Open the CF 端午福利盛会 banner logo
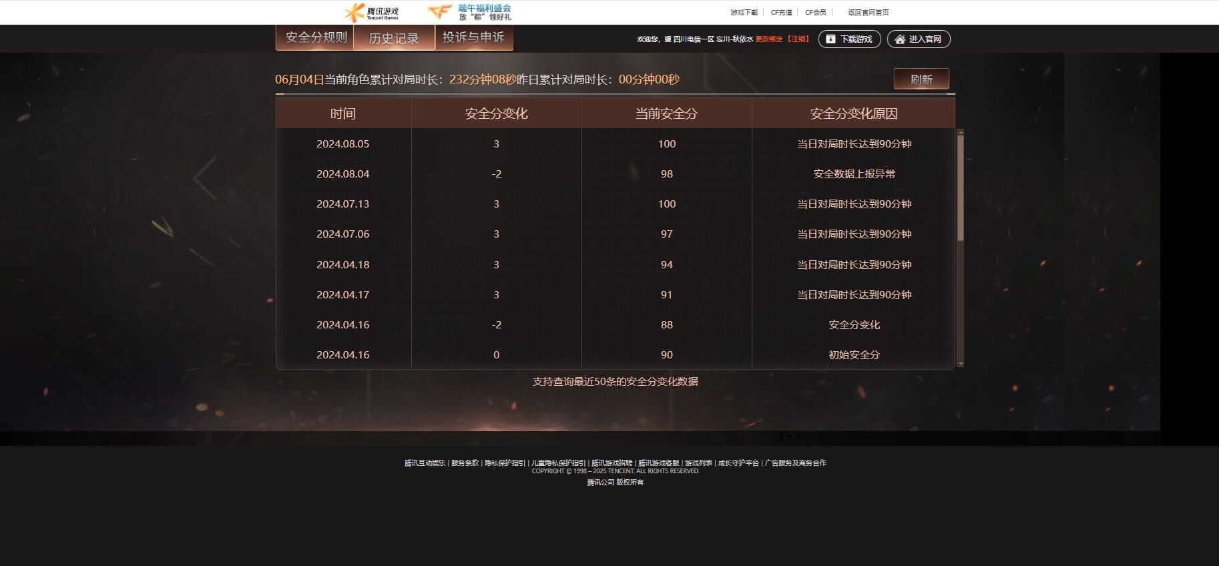 [x=469, y=12]
